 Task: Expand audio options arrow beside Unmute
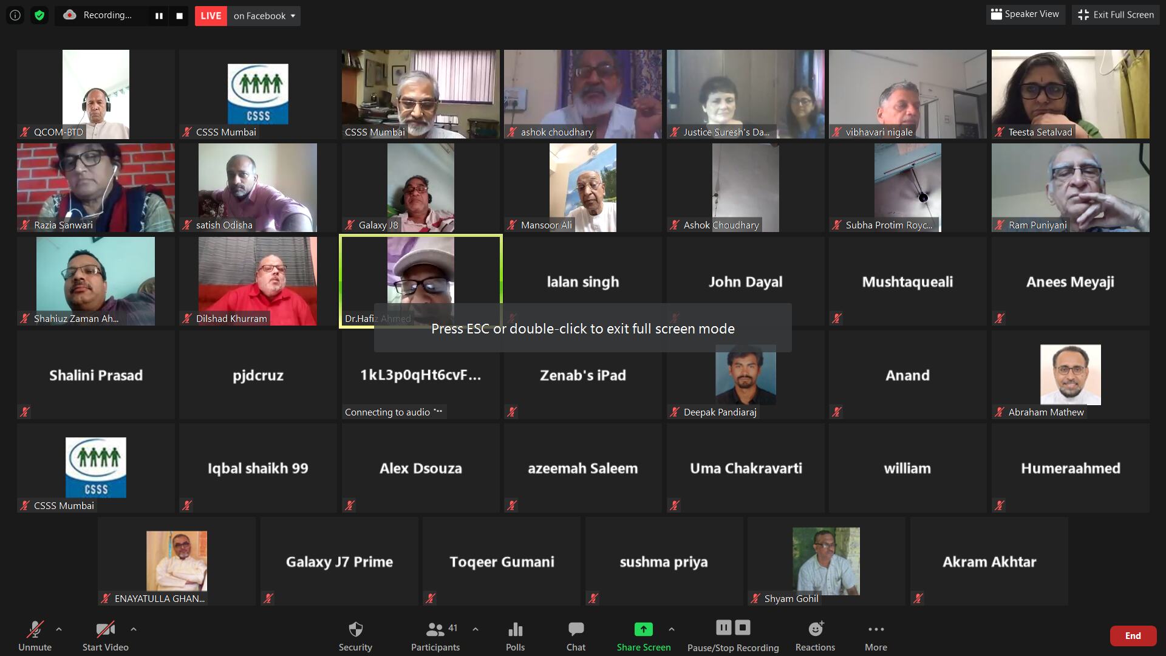[x=59, y=629]
